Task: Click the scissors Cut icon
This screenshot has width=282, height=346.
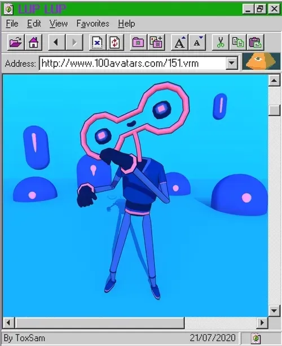Action: tap(221, 42)
